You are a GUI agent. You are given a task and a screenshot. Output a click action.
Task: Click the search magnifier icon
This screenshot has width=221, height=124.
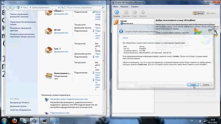click(103, 8)
